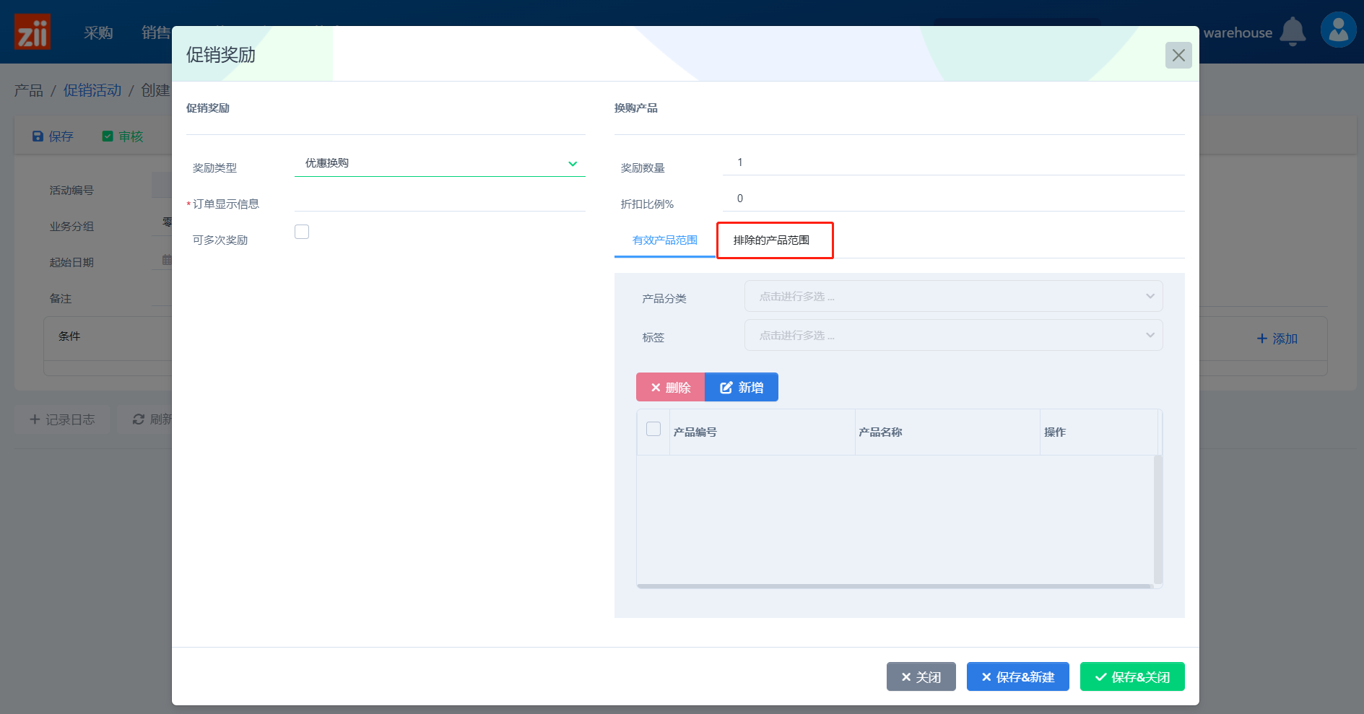The height and width of the screenshot is (714, 1364).
Task: Close the 促销奖励 dialog with X
Action: point(1178,55)
